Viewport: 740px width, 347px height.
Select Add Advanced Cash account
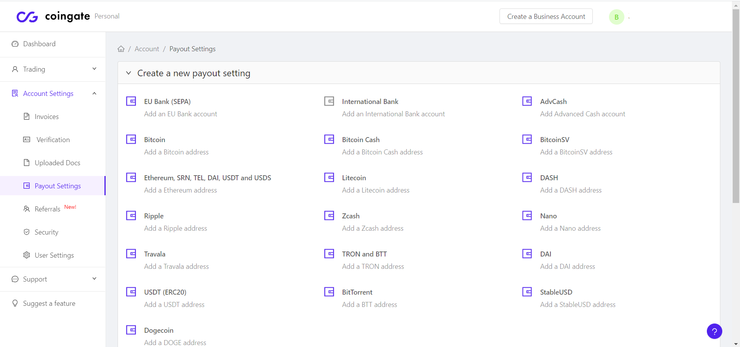point(583,114)
